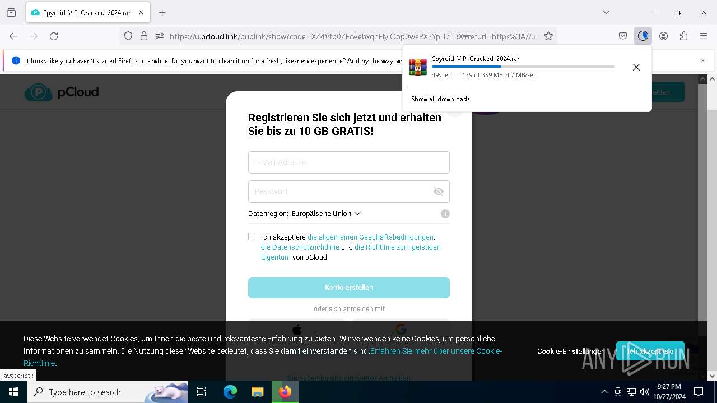Open data region info icon
The image size is (717, 403).
pyautogui.click(x=445, y=214)
